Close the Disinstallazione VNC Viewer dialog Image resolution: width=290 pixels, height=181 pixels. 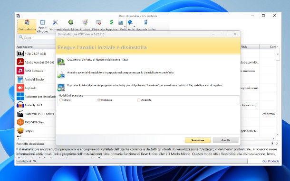click(235, 34)
